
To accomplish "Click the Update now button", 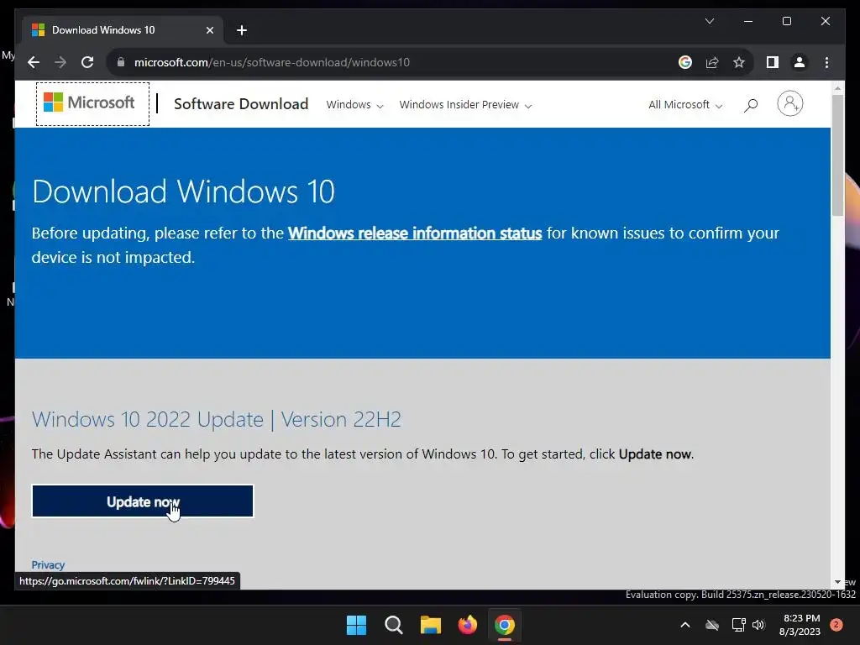I will point(143,501).
